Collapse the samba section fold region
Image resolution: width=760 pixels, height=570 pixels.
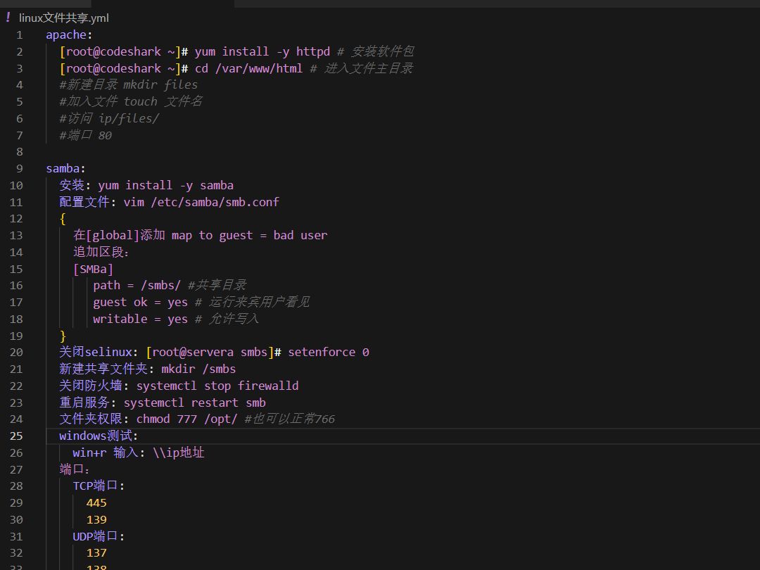coord(34,168)
